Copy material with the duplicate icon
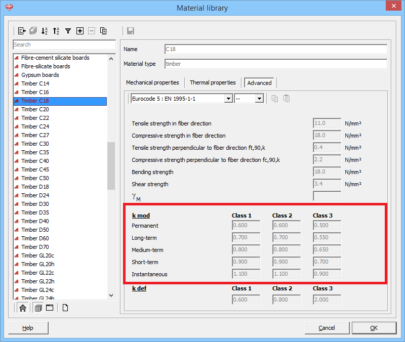This screenshot has height=342, width=405. tap(103, 31)
